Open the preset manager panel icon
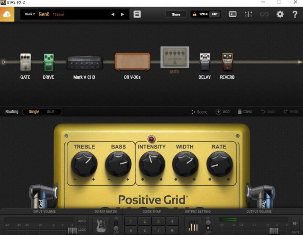Viewport: 303px width, 235px height. tap(232, 14)
